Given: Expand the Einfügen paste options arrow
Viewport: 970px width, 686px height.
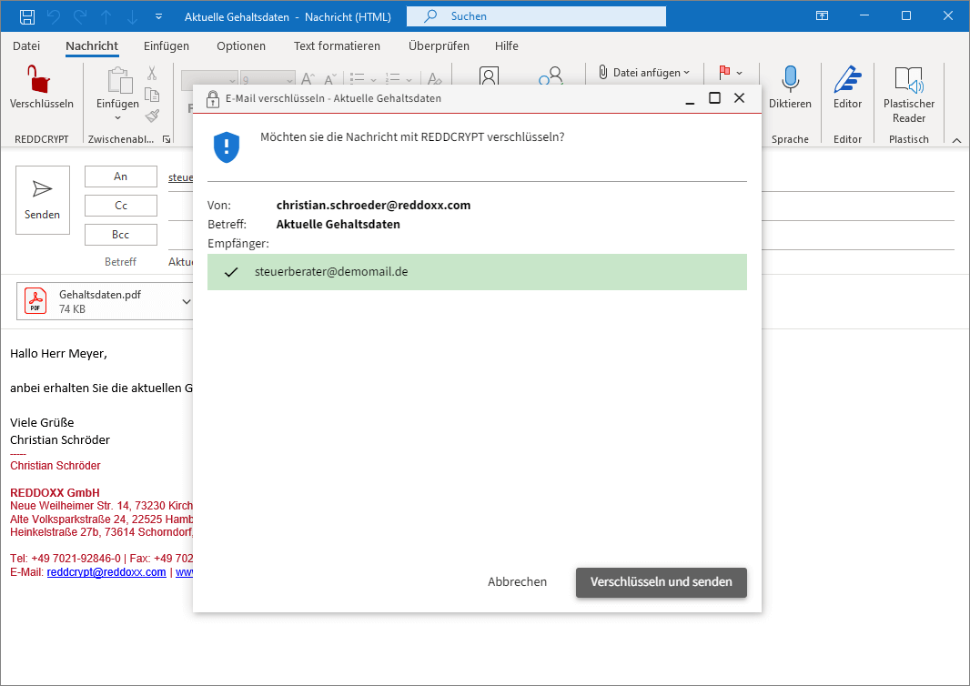Looking at the screenshot, I should [117, 118].
